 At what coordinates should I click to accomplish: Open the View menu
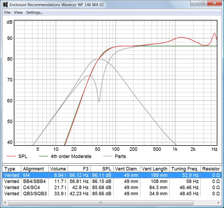(18, 13)
